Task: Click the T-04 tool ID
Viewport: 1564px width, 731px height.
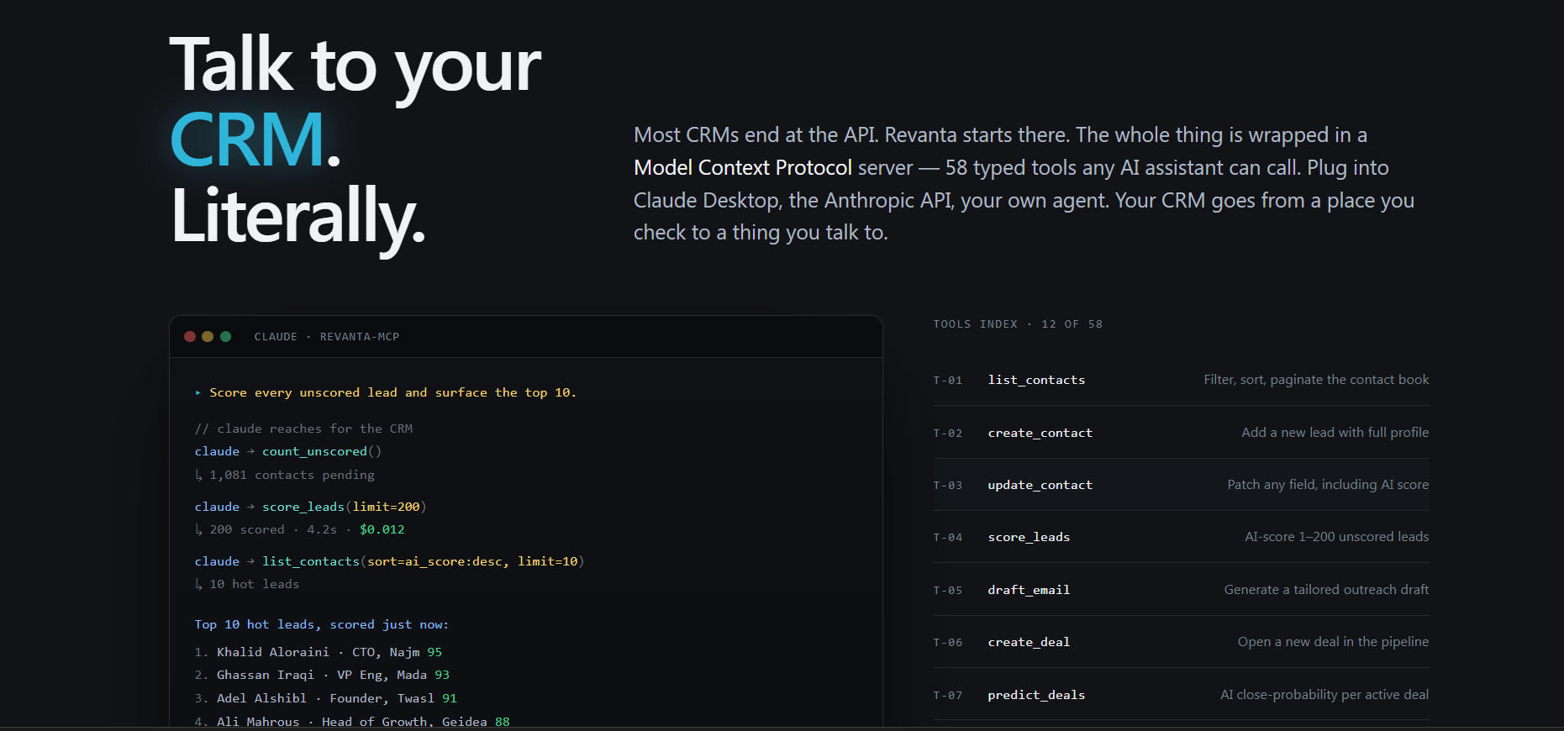Action: click(948, 538)
